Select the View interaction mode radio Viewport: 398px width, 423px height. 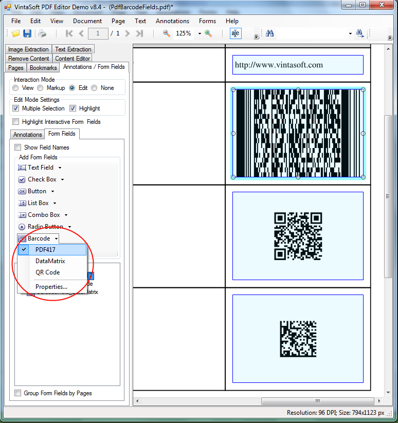[x=15, y=88]
